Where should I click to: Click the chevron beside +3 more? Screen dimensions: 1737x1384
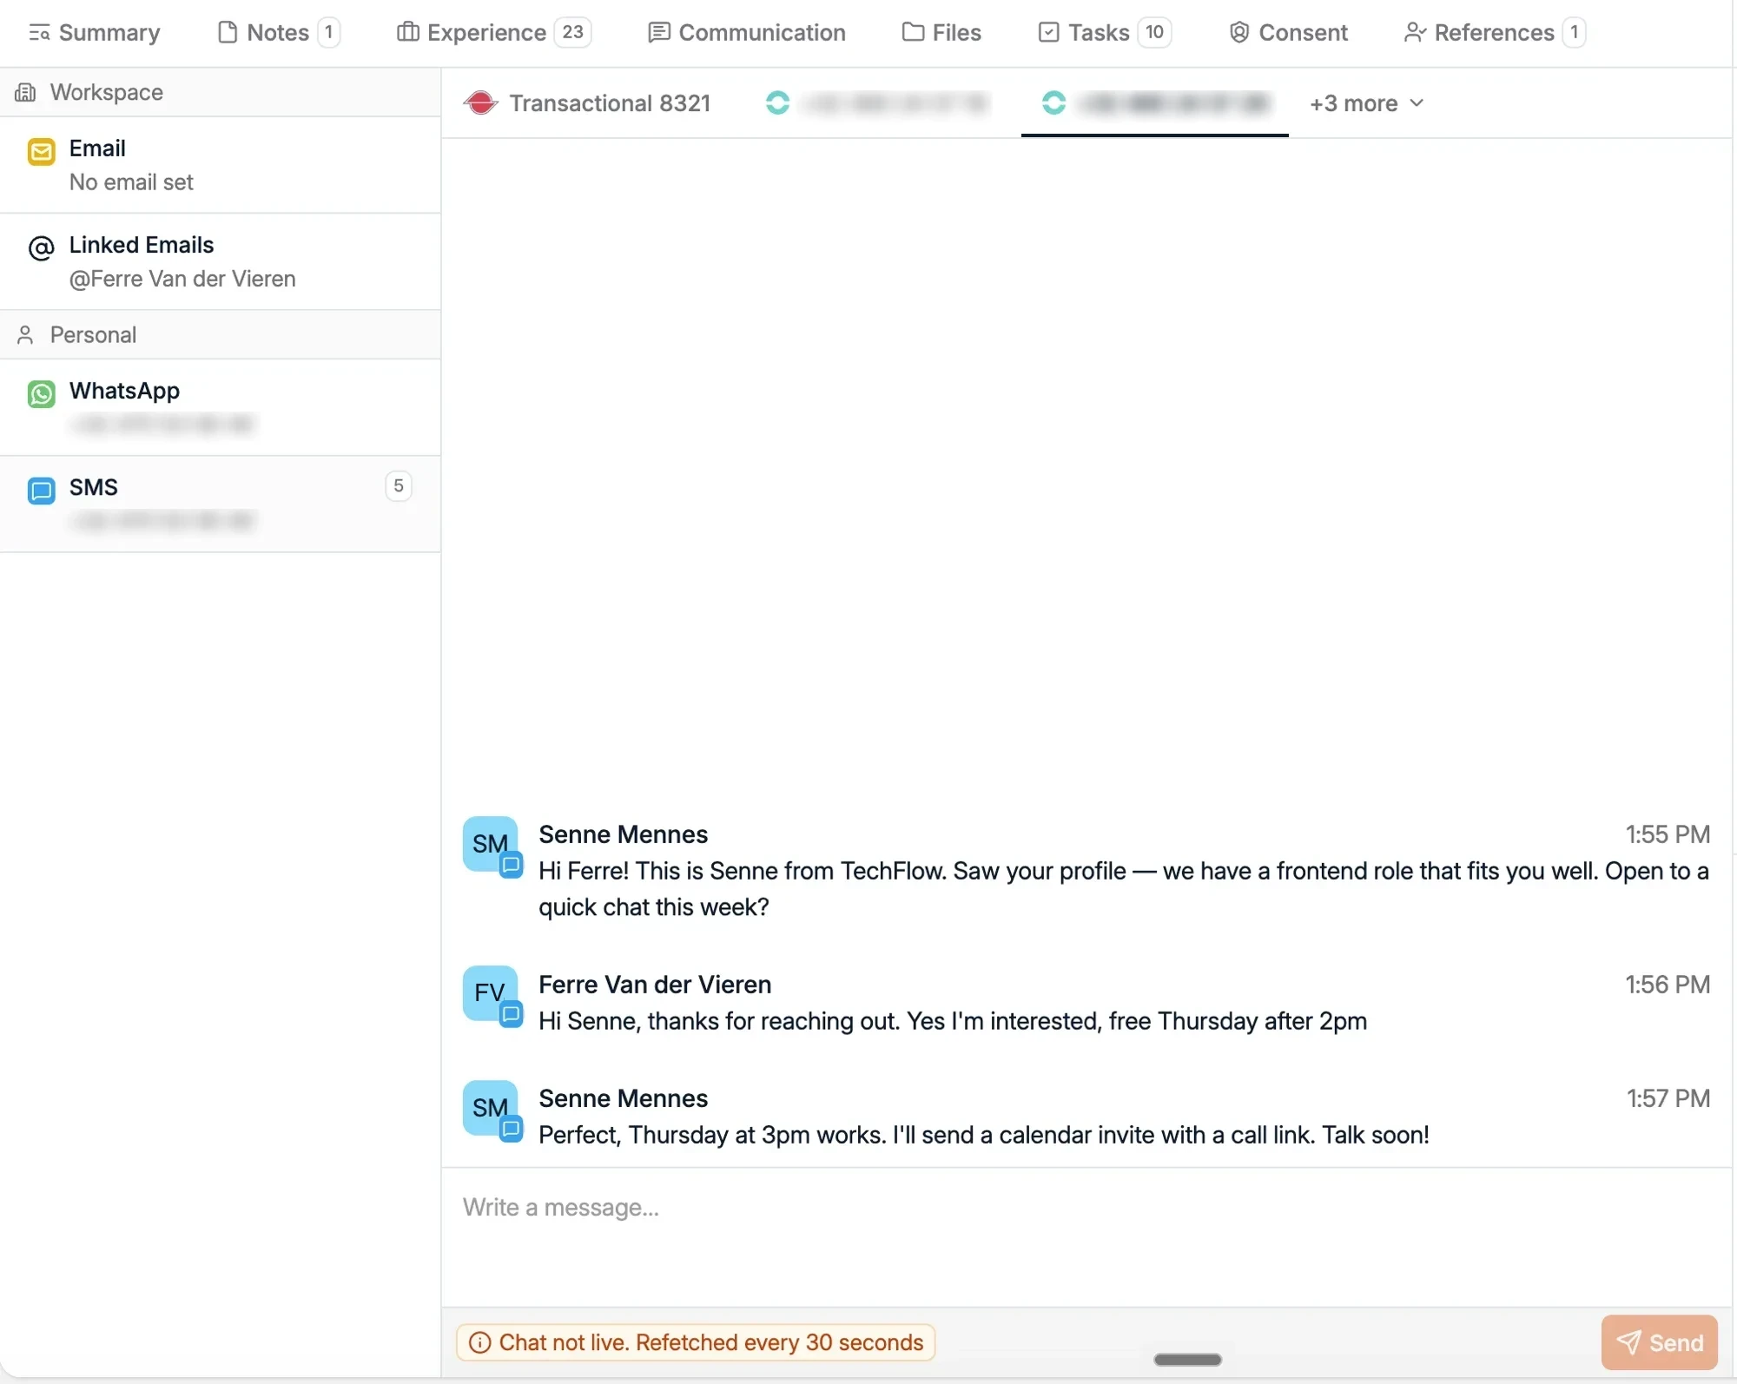[1417, 102]
